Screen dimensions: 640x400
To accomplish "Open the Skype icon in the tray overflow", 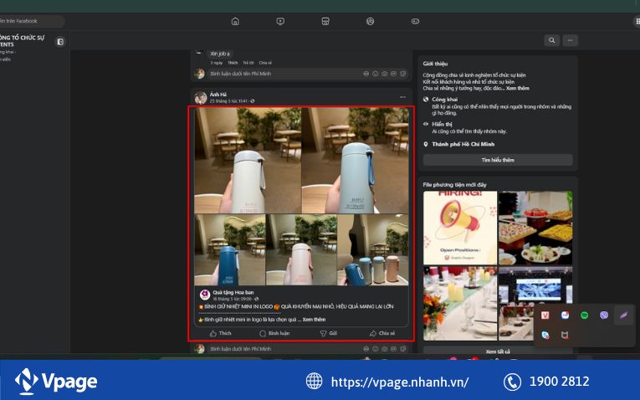I will point(545,335).
